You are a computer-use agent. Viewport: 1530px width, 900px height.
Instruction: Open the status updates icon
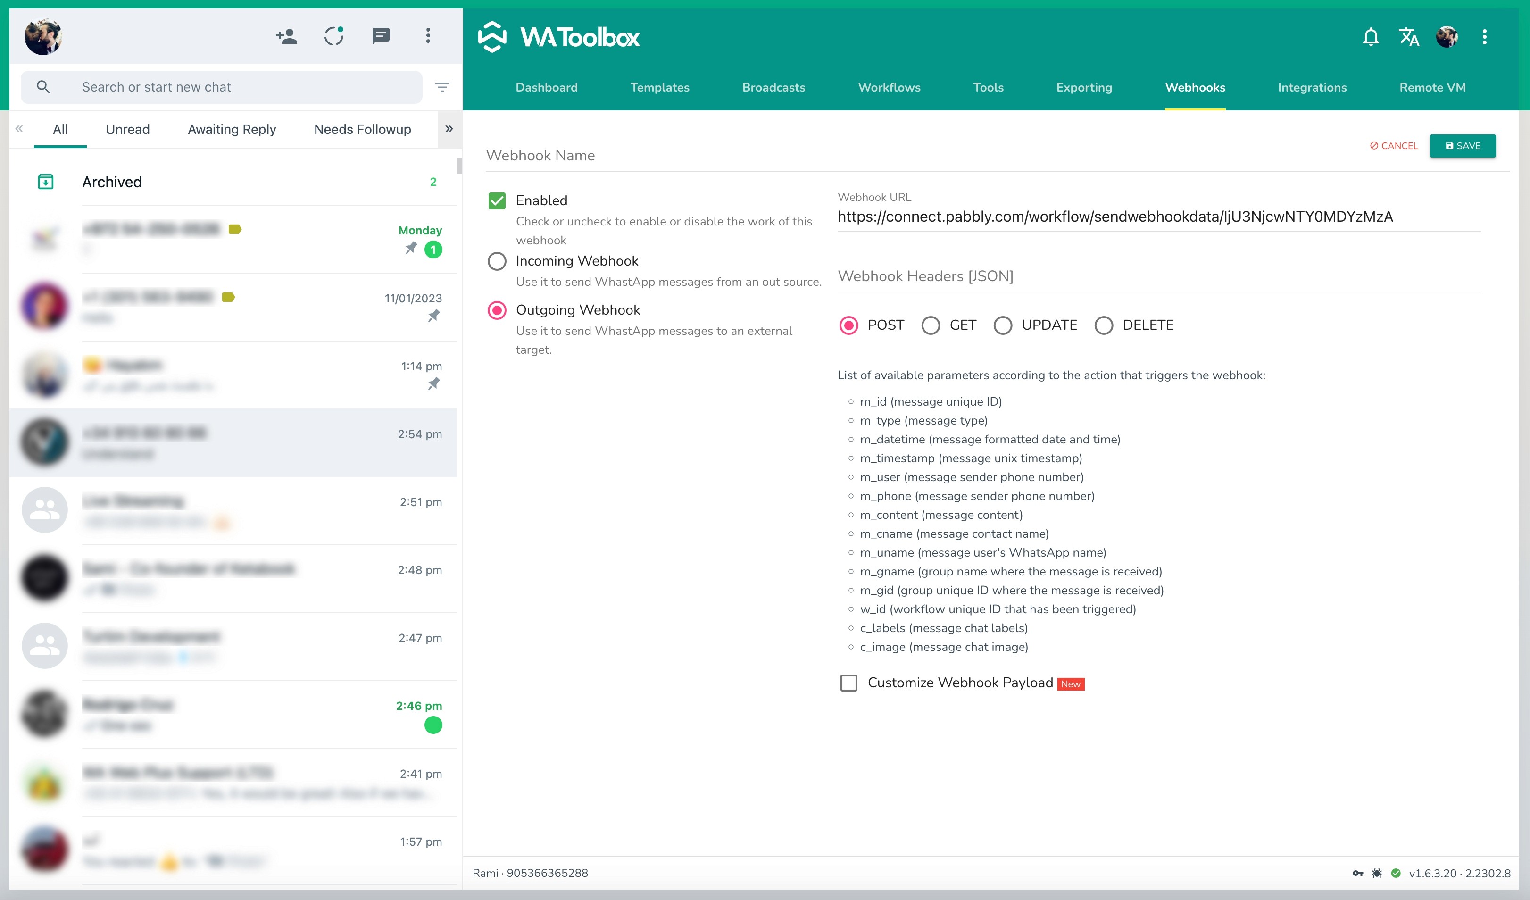(x=334, y=36)
